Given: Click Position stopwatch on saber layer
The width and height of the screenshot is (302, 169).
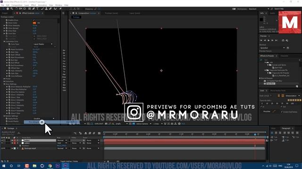Looking at the screenshot, I should tap(20, 146).
